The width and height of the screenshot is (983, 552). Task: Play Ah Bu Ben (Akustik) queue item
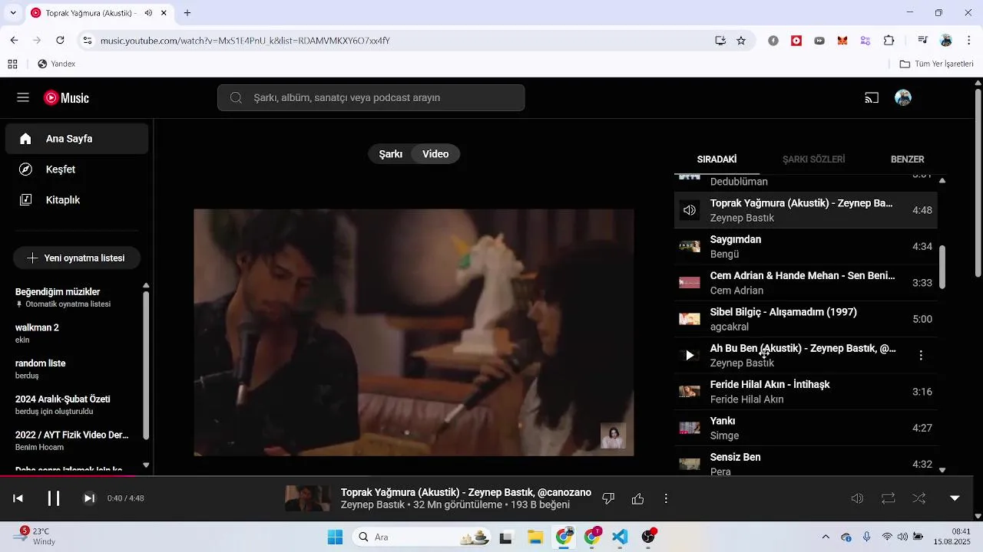pos(690,355)
